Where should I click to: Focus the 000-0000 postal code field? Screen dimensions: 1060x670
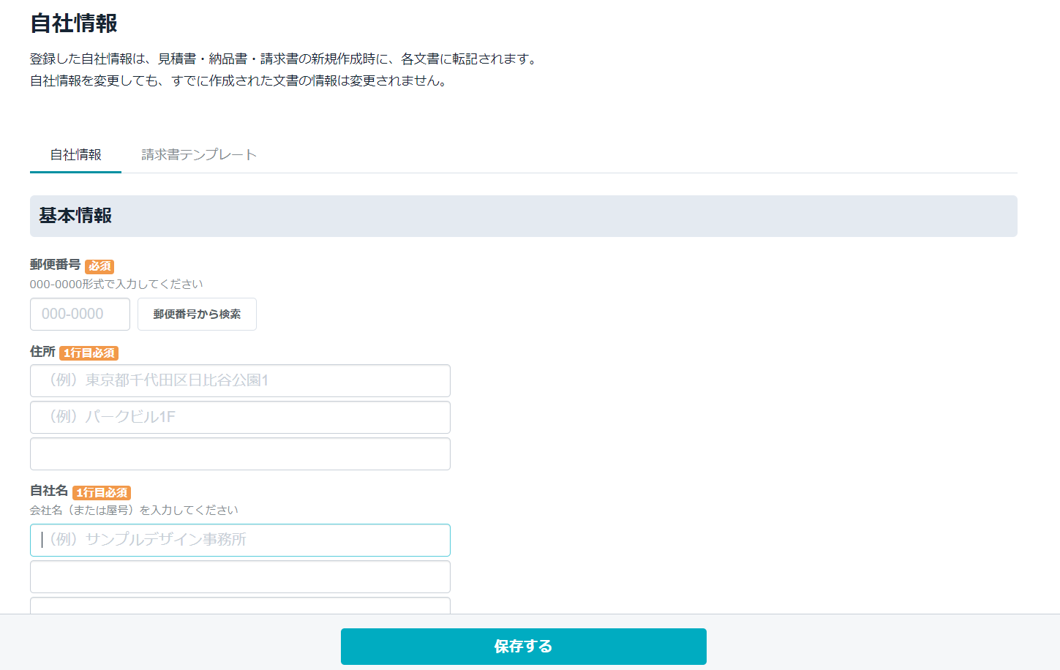[x=80, y=315]
